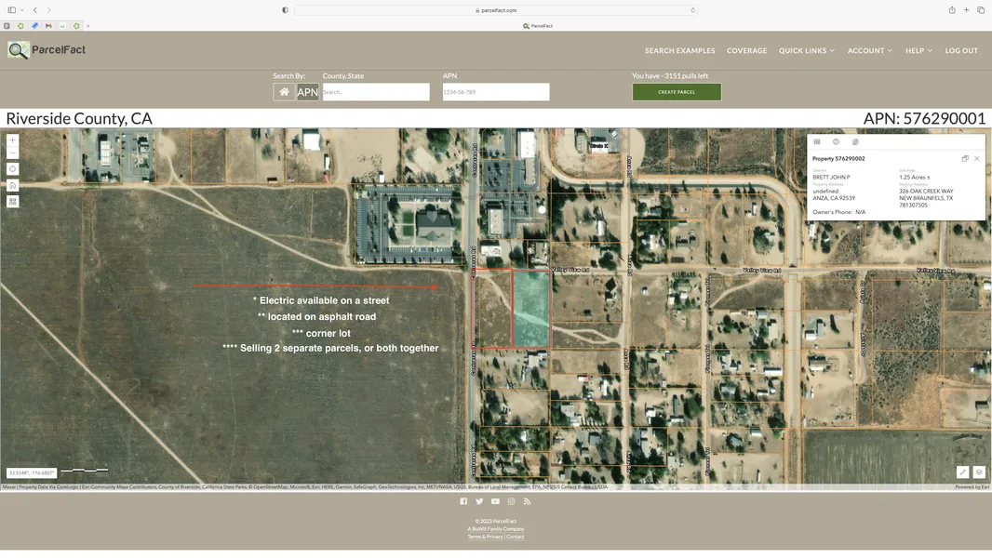Open the basemap gallery grid button

(x=12, y=201)
